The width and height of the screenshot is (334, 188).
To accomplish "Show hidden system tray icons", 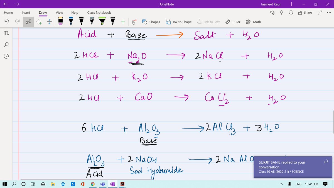I will (281, 184).
